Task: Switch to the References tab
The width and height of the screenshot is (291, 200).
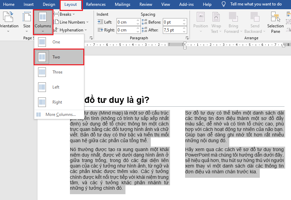Action: 96,4
